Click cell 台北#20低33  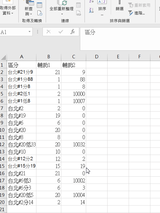click(22, 144)
